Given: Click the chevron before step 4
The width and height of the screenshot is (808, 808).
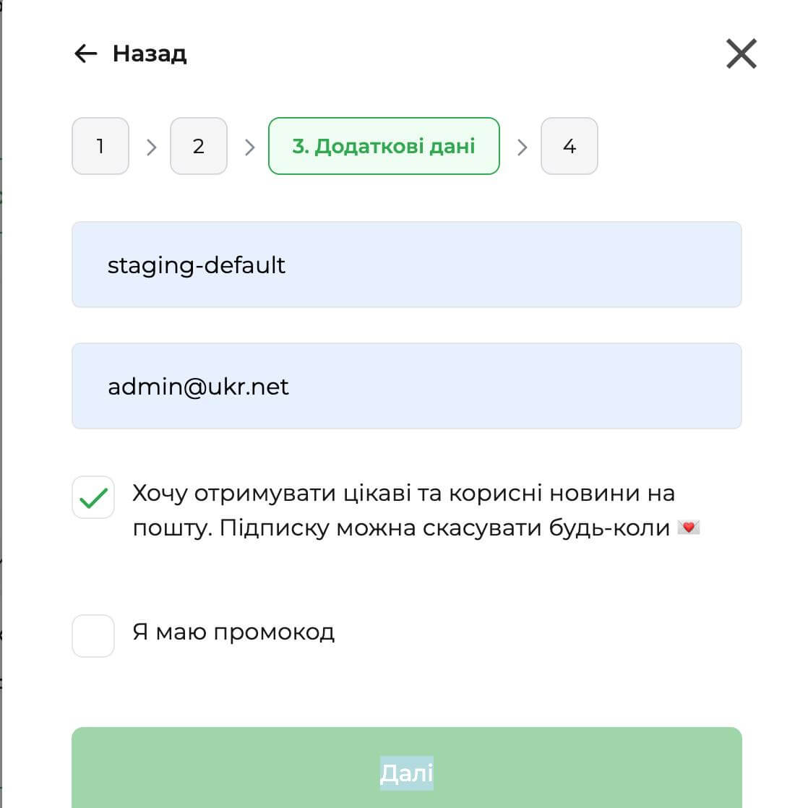Looking at the screenshot, I should [x=522, y=147].
